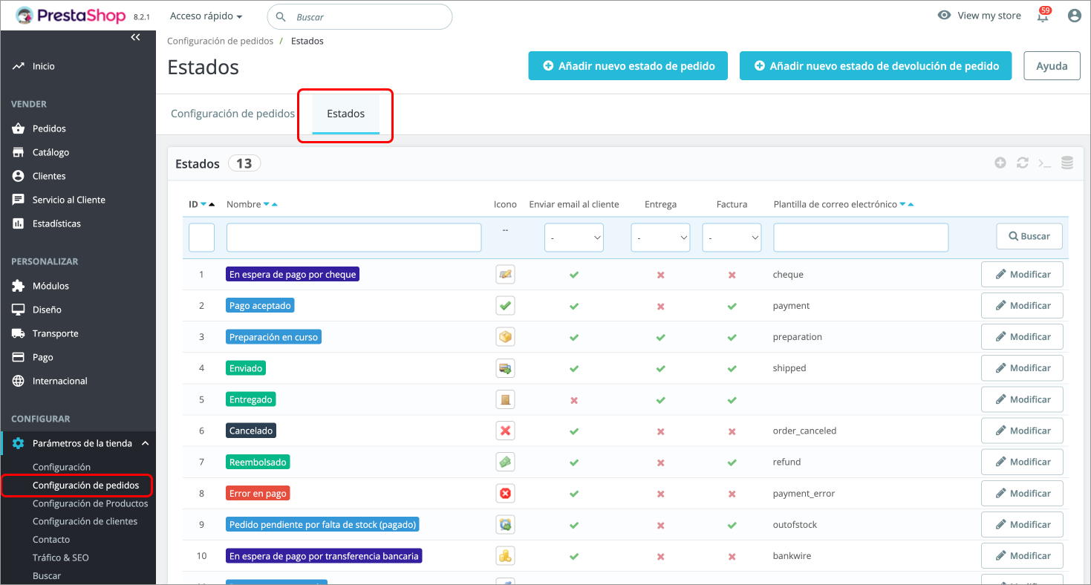Screen dimensions: 1091x585
Task: Click the Nombre filter input field
Action: point(354,237)
